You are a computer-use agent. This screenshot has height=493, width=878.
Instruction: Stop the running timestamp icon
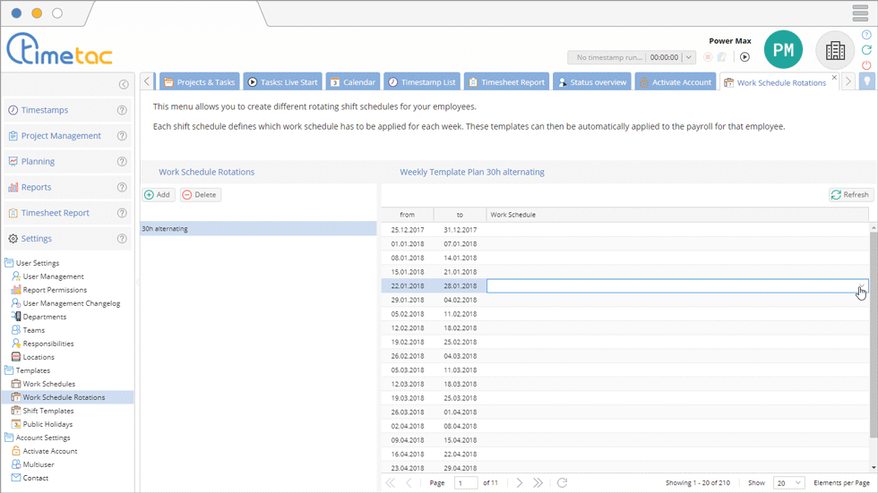(708, 57)
